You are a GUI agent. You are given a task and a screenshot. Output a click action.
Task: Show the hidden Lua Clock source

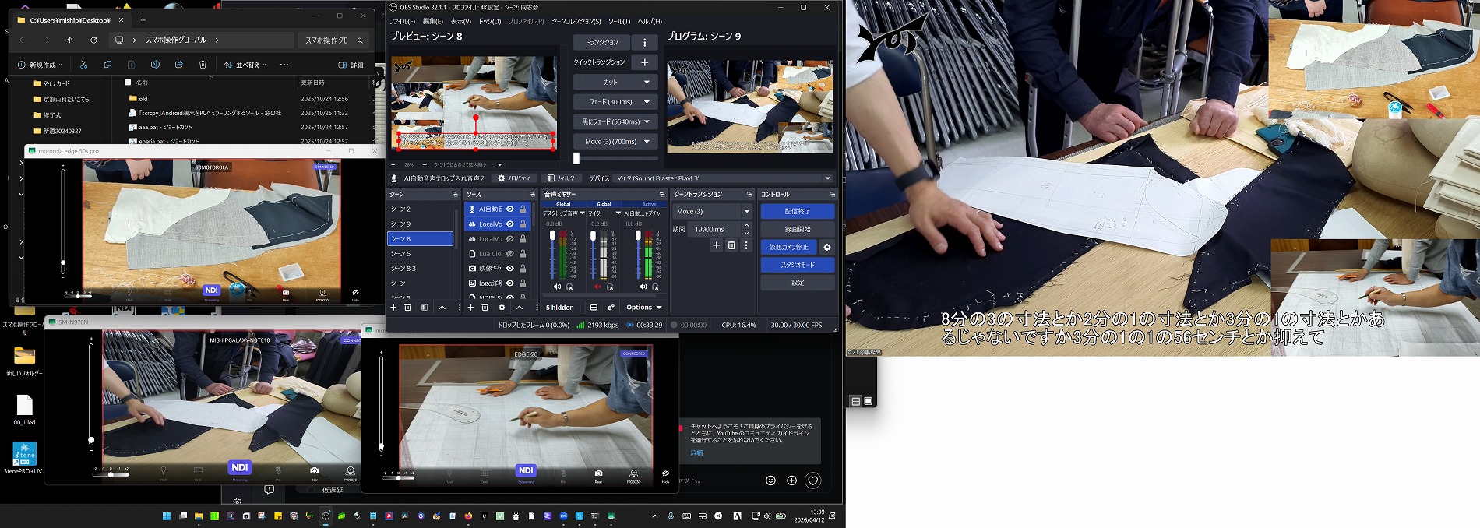pyautogui.click(x=510, y=254)
